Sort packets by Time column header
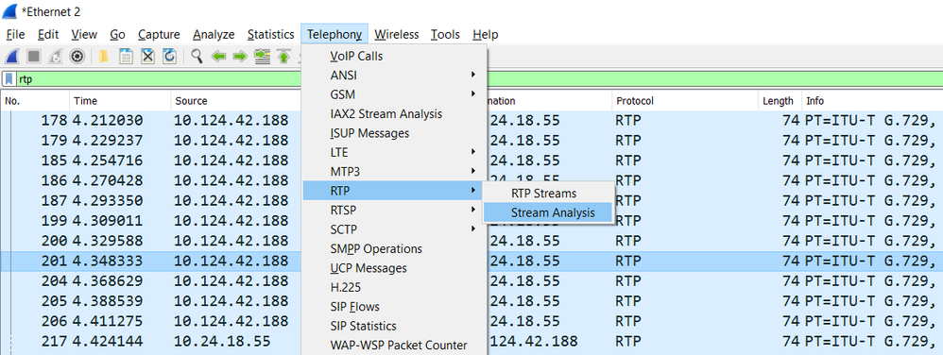Viewport: 943px width, 355px height. pyautogui.click(x=120, y=101)
